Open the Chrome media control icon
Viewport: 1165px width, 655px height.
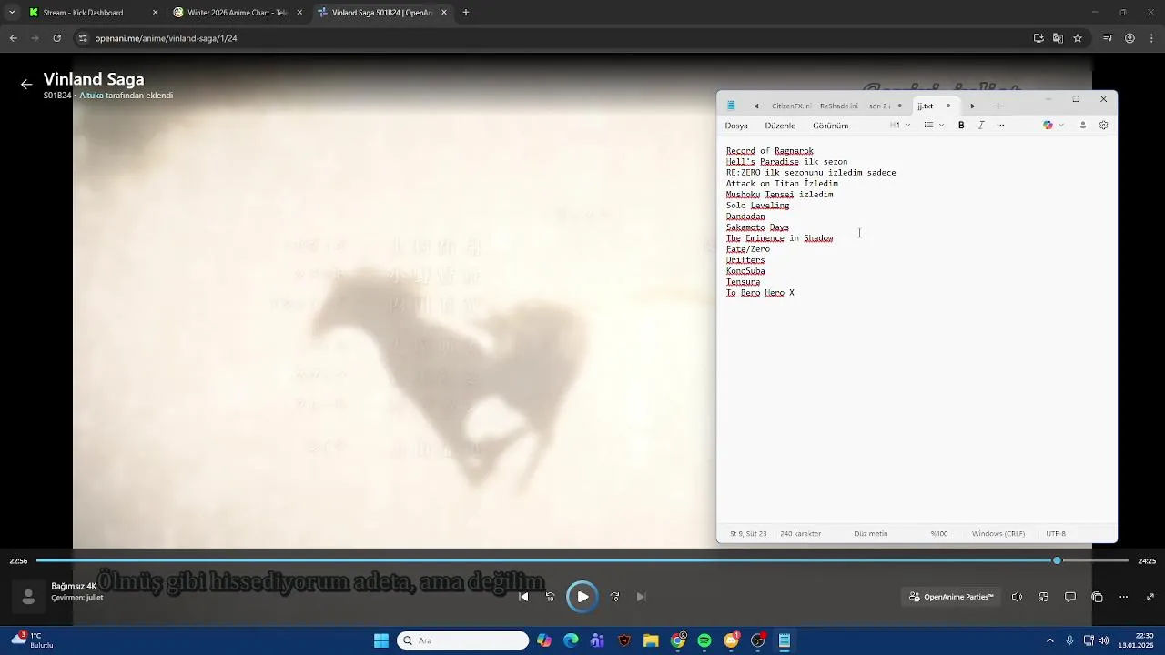point(1108,38)
